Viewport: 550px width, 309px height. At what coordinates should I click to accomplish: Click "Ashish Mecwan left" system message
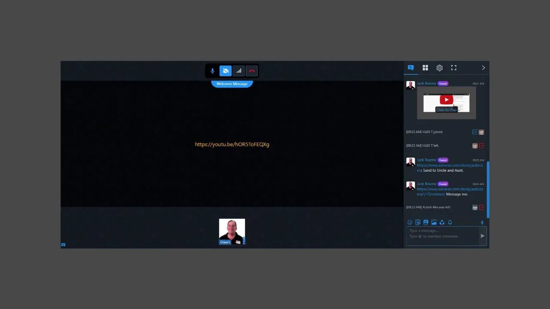428,207
